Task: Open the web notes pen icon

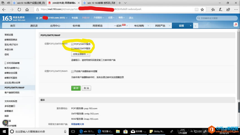Action: pos(221,10)
